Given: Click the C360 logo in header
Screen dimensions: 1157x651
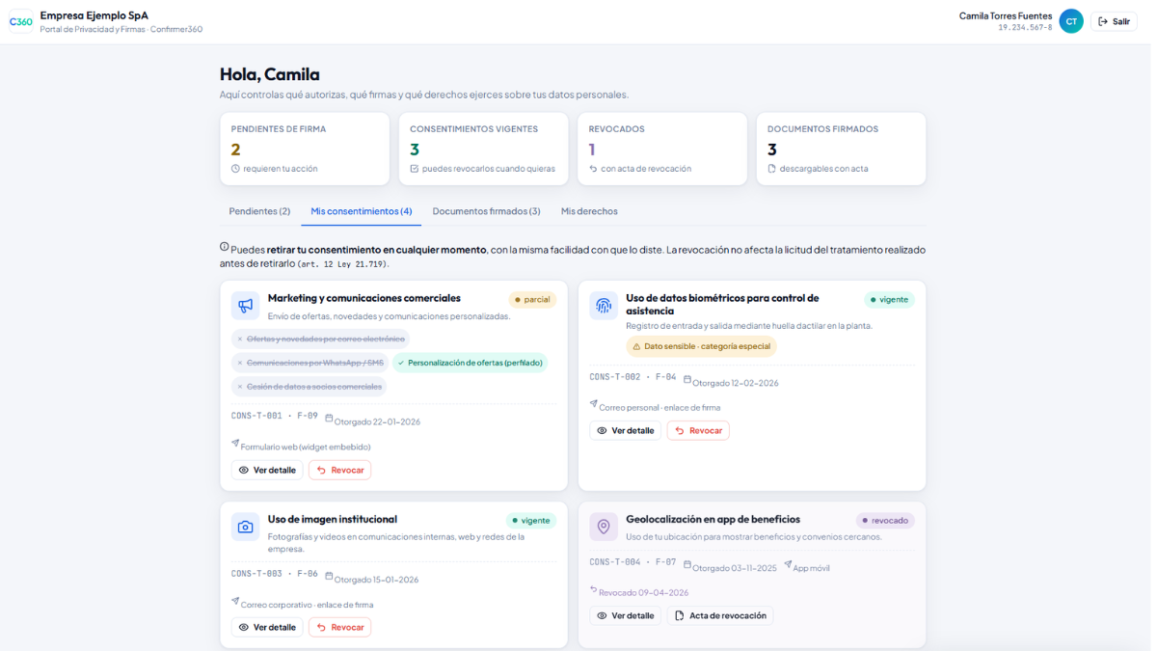Looking at the screenshot, I should click(20, 21).
